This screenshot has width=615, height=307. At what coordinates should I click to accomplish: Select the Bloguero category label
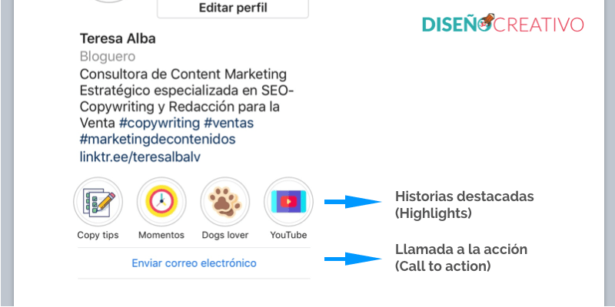[x=108, y=57]
